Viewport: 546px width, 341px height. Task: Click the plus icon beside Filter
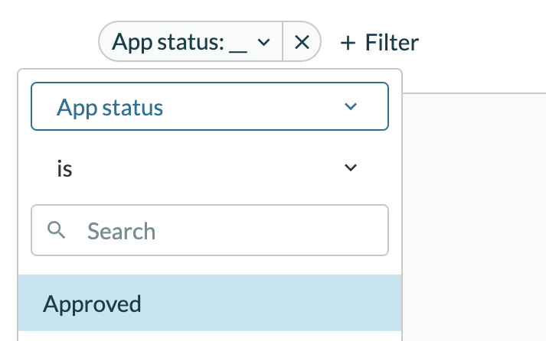[x=348, y=42]
